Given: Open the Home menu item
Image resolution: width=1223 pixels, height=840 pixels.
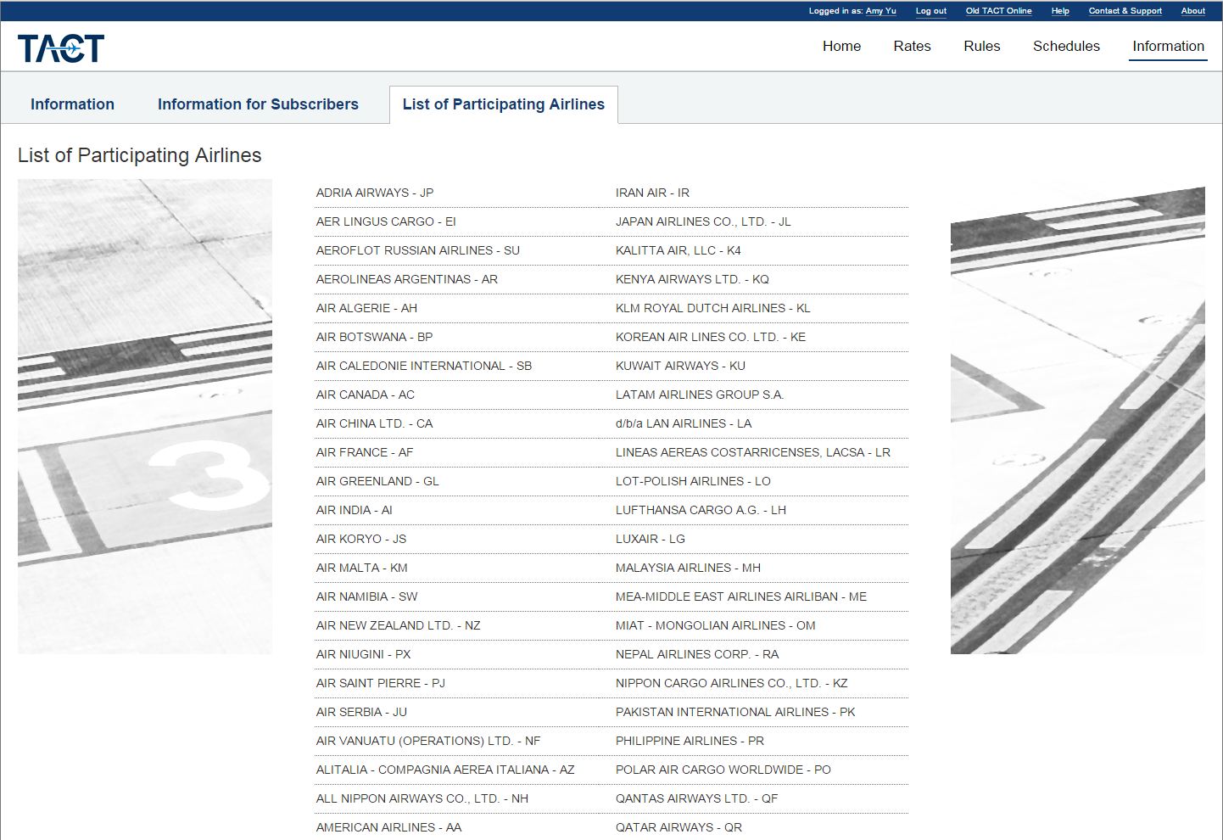Looking at the screenshot, I should tap(841, 47).
